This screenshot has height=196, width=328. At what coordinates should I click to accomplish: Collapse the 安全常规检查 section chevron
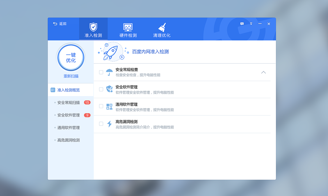click(263, 72)
